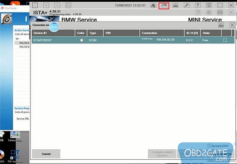Image resolution: width=237 pixels, height=164 pixels.
Task: Click the 0.0 V voltage value
Action: coord(190,40)
